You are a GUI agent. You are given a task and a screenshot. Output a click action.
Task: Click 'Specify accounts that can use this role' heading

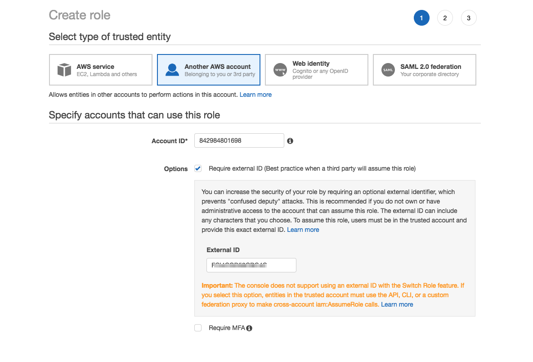(x=134, y=115)
